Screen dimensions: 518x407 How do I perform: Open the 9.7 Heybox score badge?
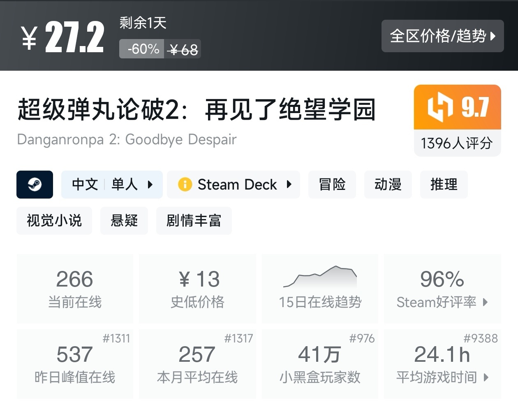[458, 107]
